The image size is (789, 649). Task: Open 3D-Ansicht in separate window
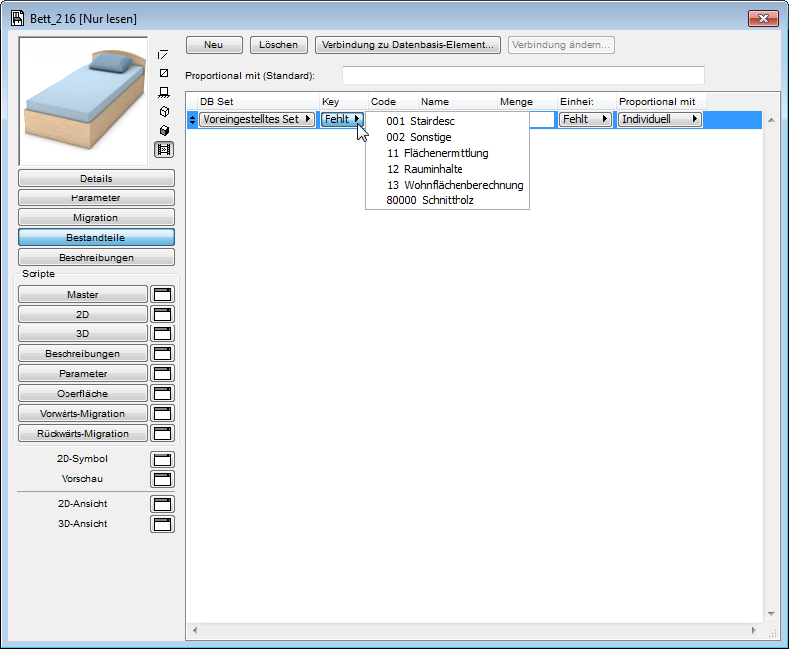point(162,524)
